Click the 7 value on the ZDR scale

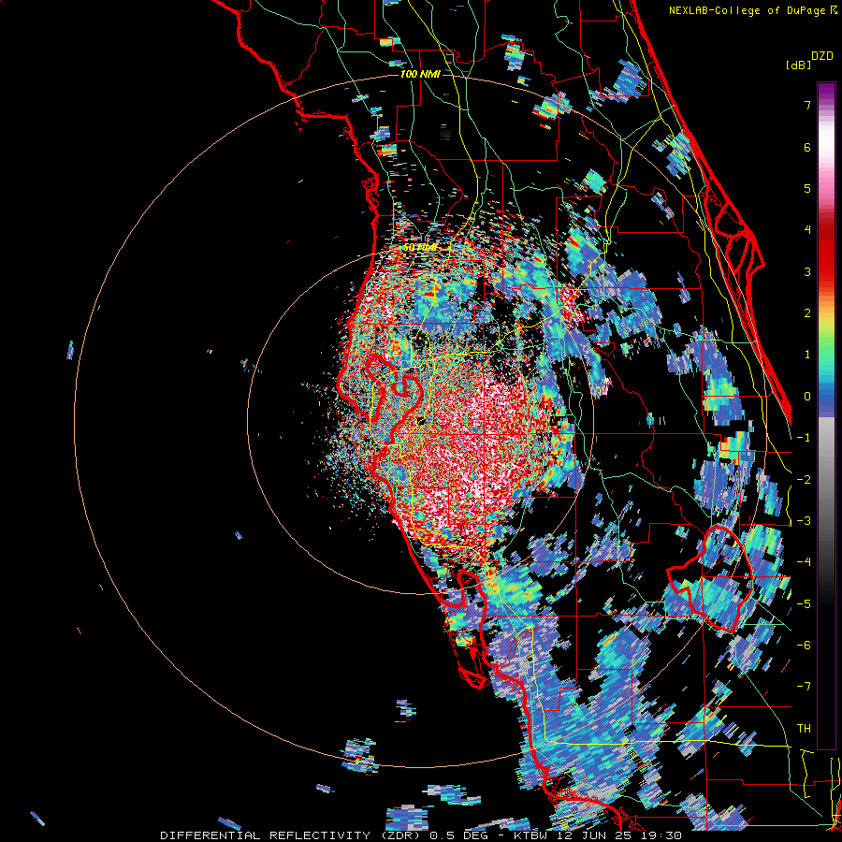pos(807,105)
